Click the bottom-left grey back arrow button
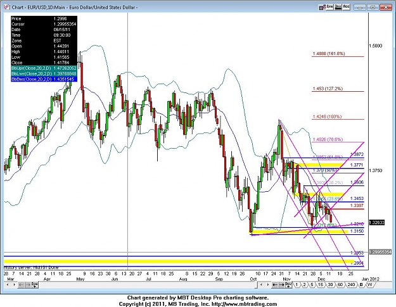The image size is (396, 307). click(x=21, y=285)
